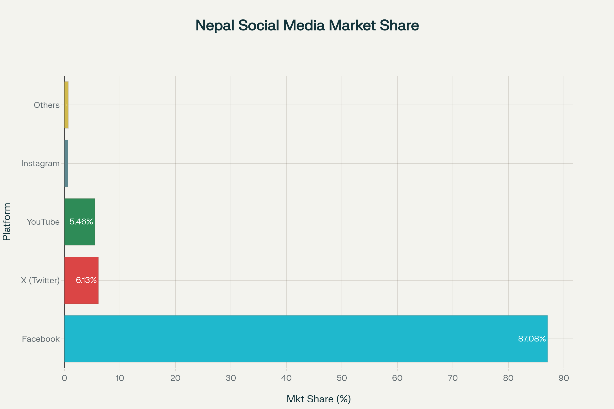Click the Others platform label
The width and height of the screenshot is (614, 409).
pyautogui.click(x=47, y=105)
